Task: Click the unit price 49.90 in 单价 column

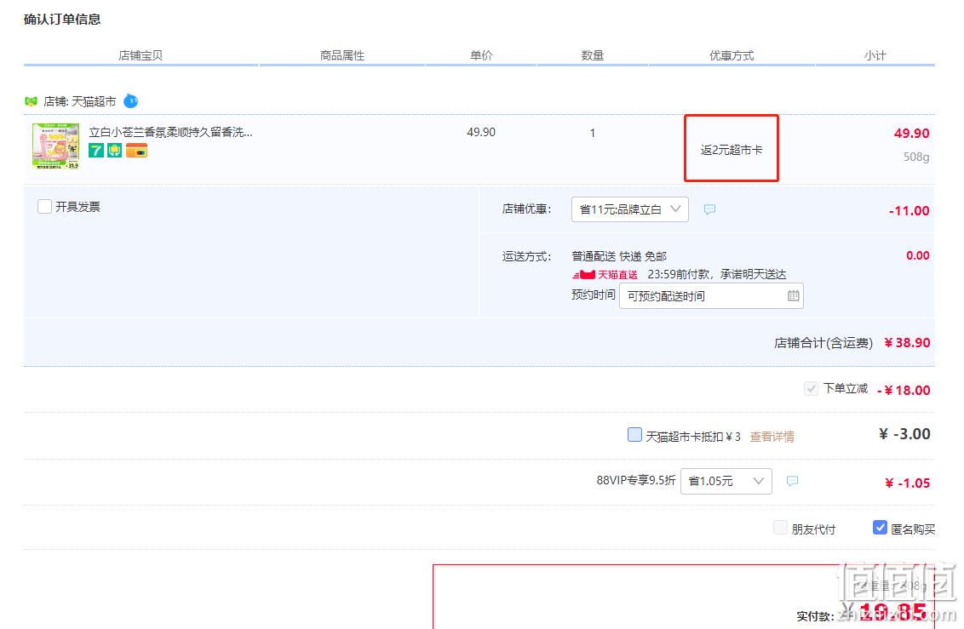Action: pyautogui.click(x=481, y=132)
